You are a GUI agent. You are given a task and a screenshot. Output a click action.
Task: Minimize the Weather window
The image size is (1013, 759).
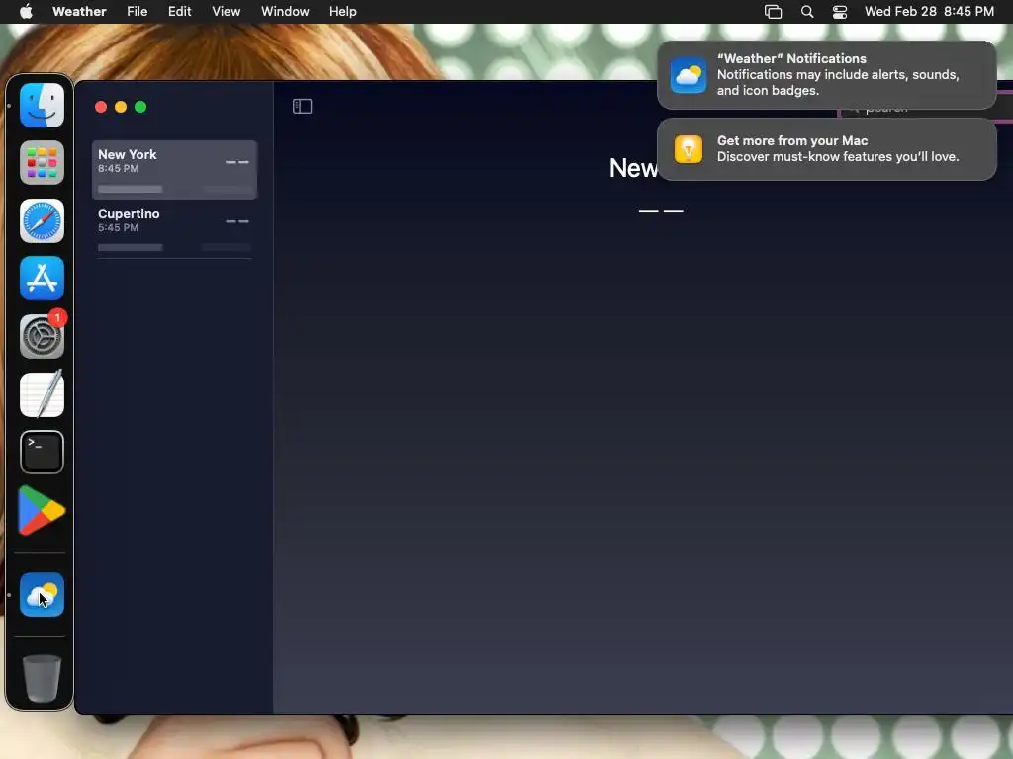click(121, 107)
